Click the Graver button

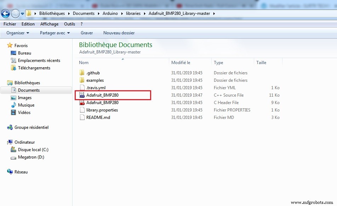tap(87, 33)
